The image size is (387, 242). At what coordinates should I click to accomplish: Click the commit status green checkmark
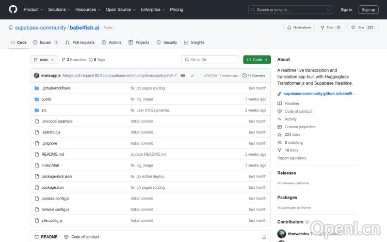pos(192,75)
